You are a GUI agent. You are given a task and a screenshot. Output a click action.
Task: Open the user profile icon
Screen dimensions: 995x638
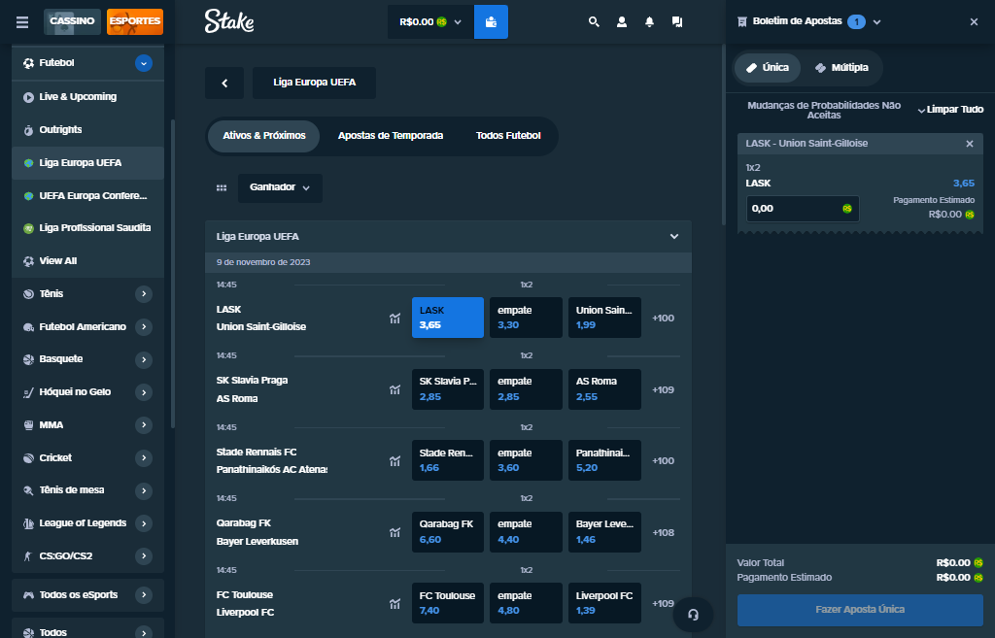click(622, 21)
